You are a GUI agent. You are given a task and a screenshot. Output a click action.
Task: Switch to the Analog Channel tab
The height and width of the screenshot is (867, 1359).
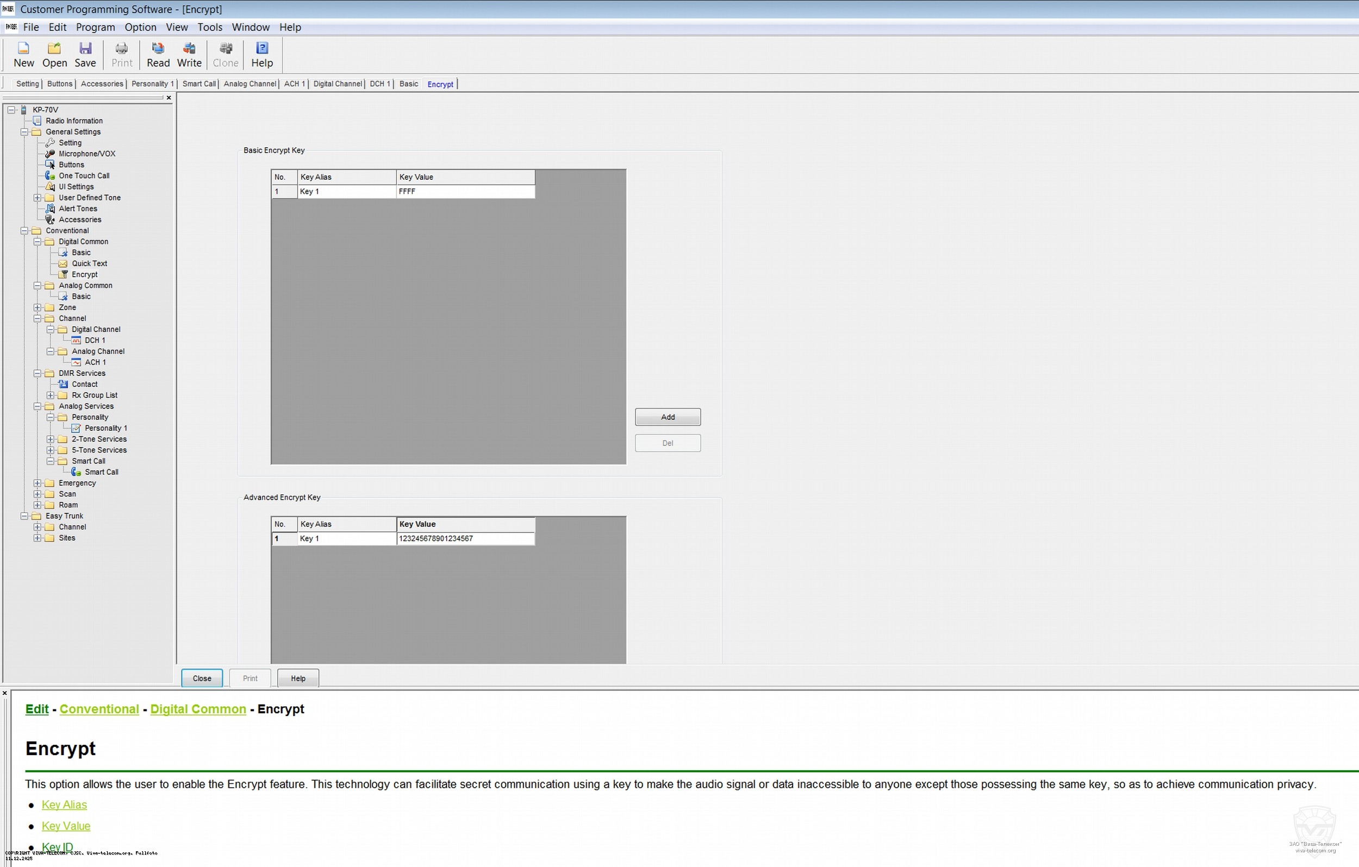[x=250, y=84]
